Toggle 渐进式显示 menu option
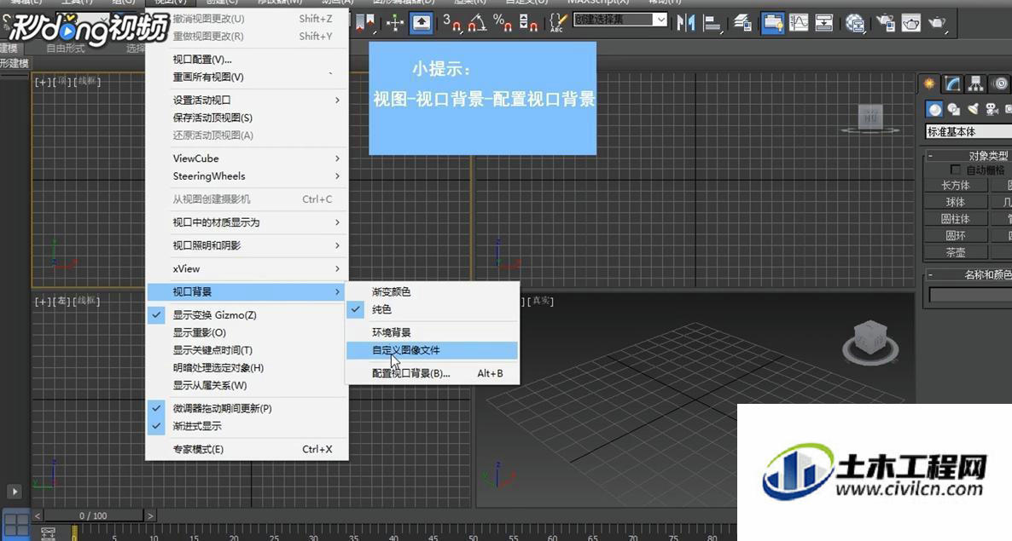1012x541 pixels. (x=247, y=426)
